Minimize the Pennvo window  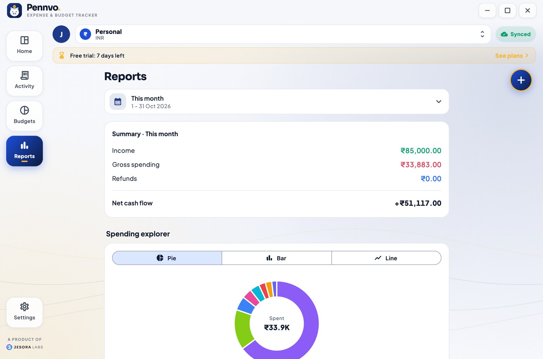[487, 10]
